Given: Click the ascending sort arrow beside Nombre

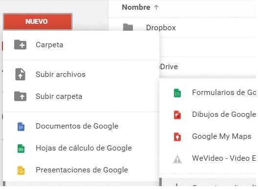Looking at the screenshot, I should pyautogui.click(x=156, y=7).
